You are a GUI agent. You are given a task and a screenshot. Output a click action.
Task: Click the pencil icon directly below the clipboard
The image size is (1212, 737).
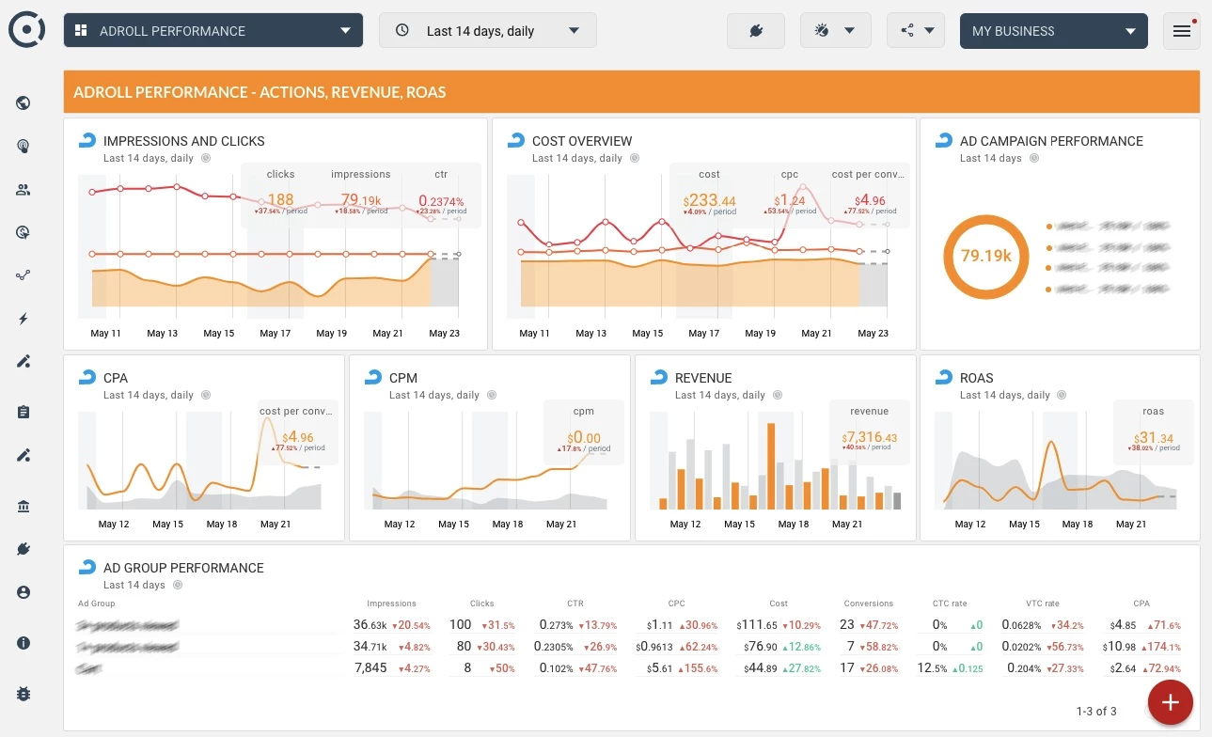(24, 456)
